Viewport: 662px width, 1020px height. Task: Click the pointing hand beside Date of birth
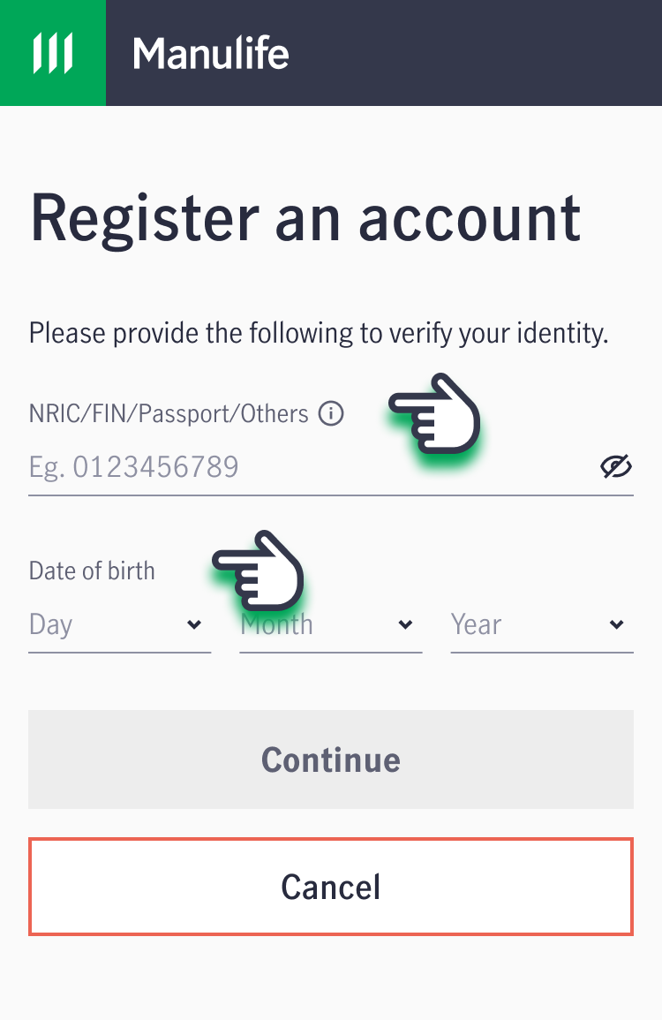[259, 570]
